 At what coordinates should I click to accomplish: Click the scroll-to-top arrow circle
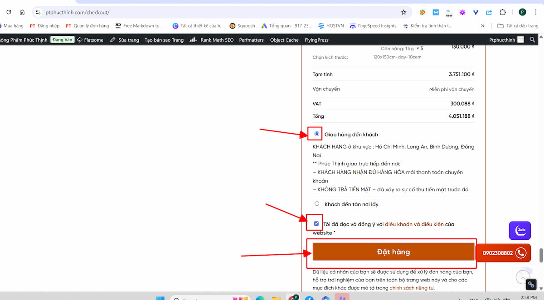point(523,277)
